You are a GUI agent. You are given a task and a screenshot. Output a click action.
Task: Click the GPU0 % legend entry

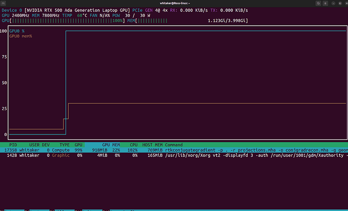tap(17, 31)
